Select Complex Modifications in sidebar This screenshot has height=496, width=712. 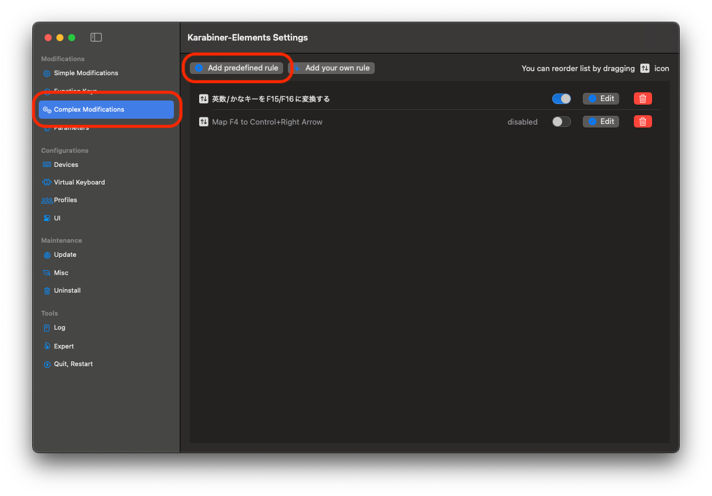tap(106, 109)
